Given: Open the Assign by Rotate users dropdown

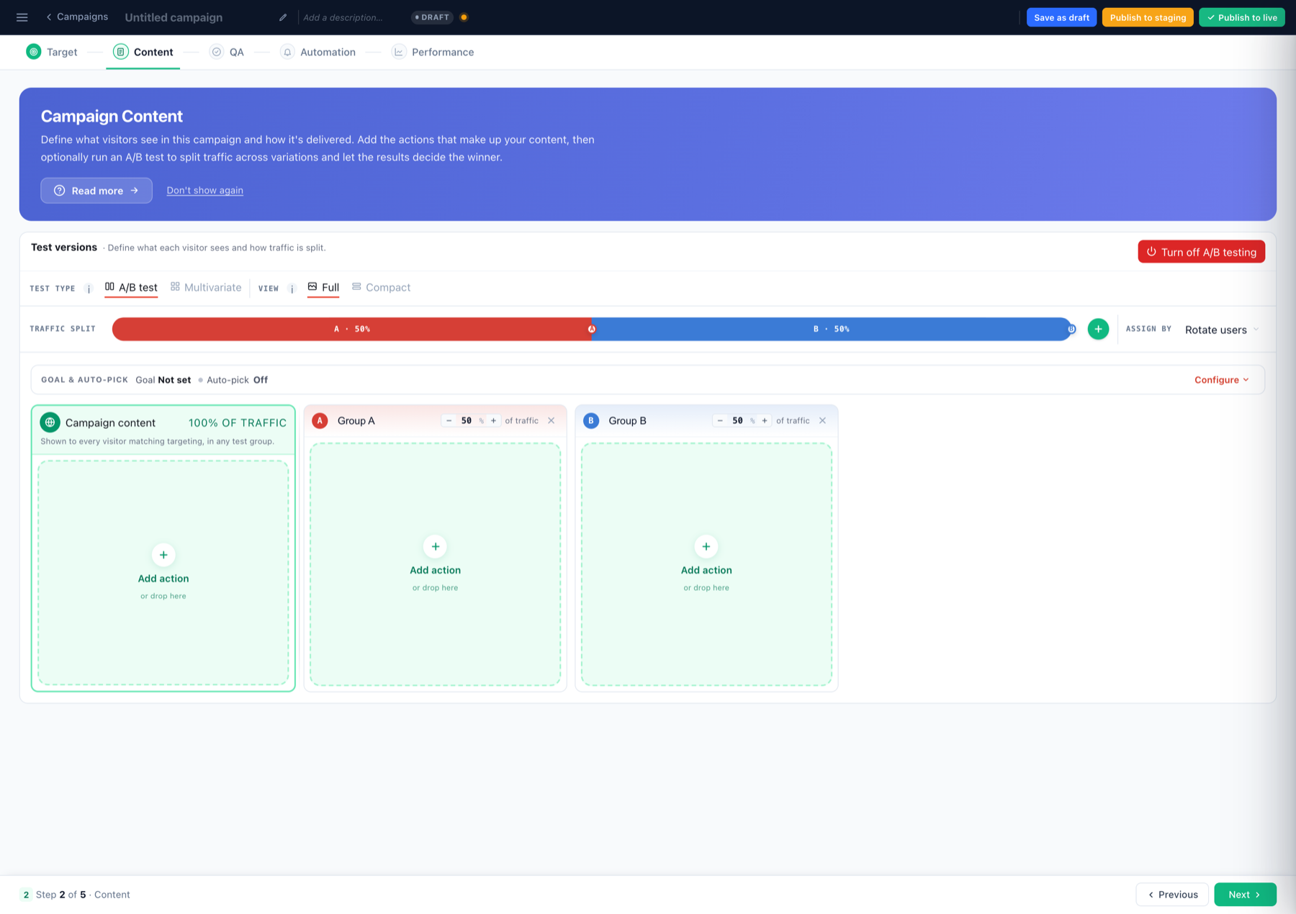Looking at the screenshot, I should [1222, 330].
